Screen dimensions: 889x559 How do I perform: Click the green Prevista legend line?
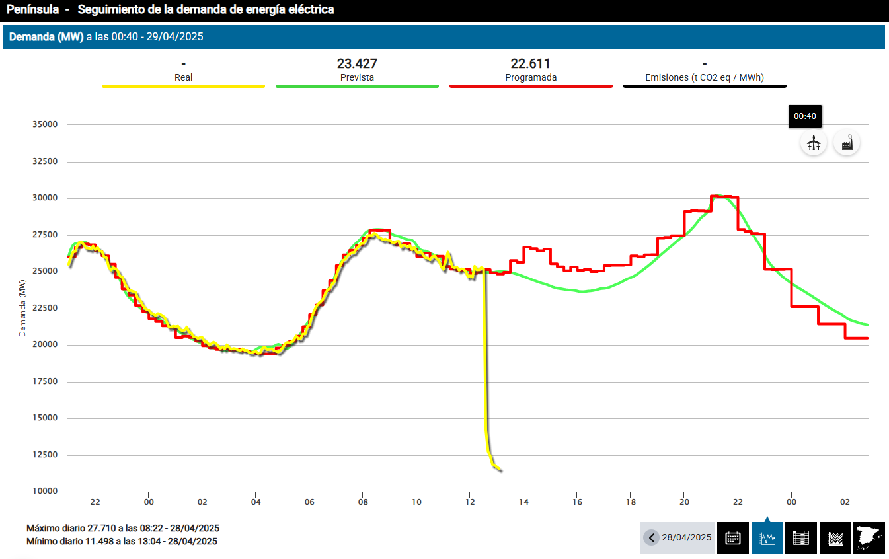357,87
